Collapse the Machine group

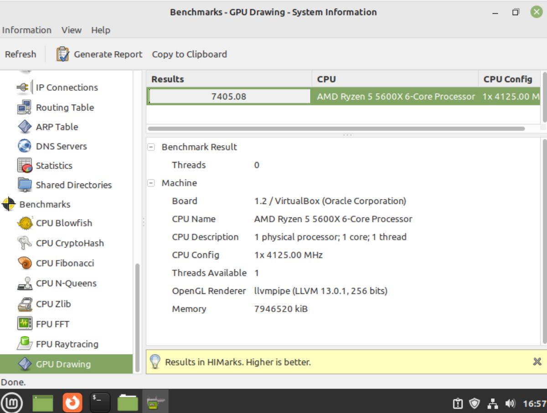coord(151,183)
